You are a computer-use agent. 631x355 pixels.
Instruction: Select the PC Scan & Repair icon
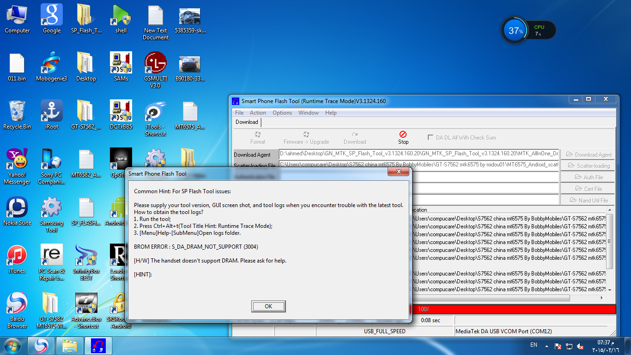click(x=52, y=263)
